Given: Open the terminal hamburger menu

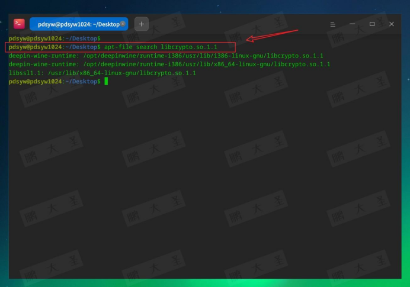Looking at the screenshot, I should pos(332,24).
